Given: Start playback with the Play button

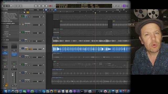Looking at the screenshot, I should click(47, 6).
